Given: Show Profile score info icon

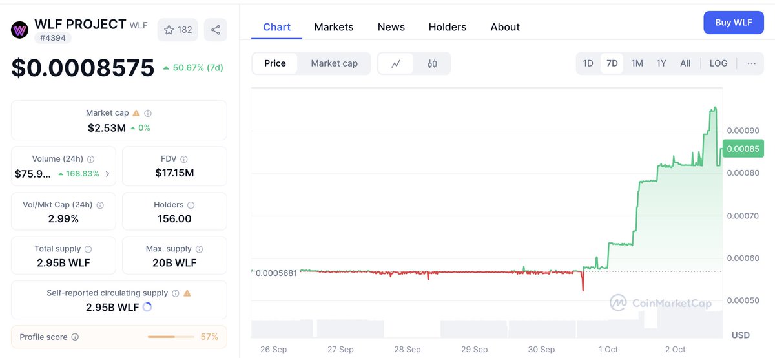Looking at the screenshot, I should click(x=75, y=337).
